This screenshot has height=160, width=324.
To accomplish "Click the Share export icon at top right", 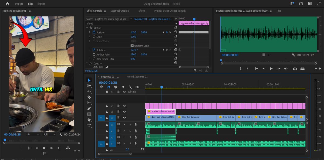I will tap(301, 4).
